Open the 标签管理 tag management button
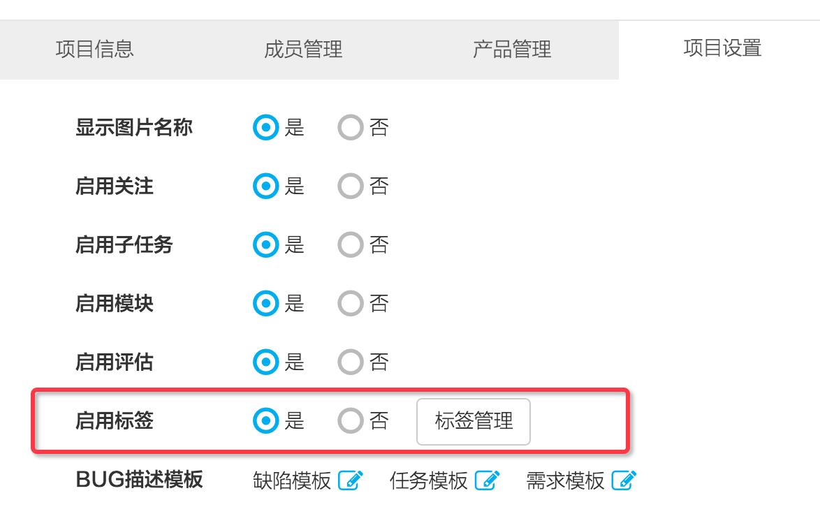The width and height of the screenshot is (820, 507). 474,421
